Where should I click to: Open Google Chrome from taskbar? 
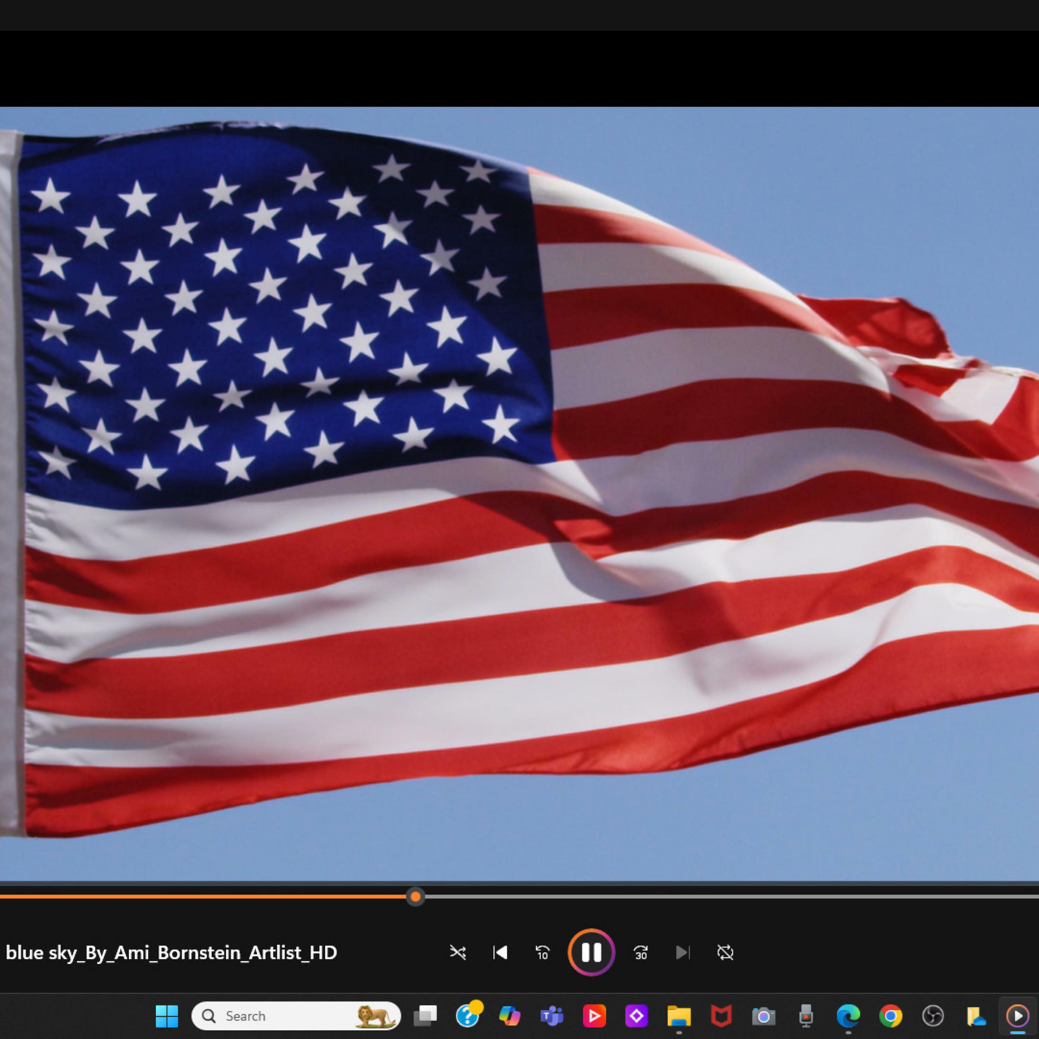(x=890, y=1016)
